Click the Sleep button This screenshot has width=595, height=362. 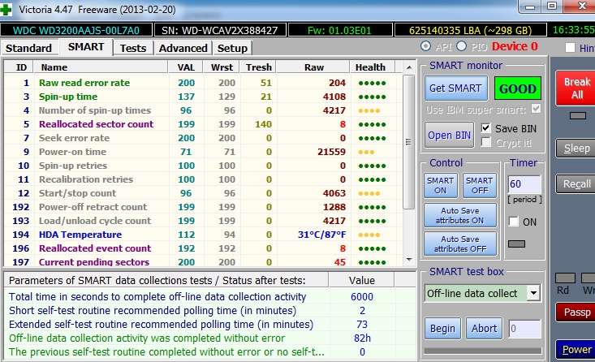tap(576, 149)
